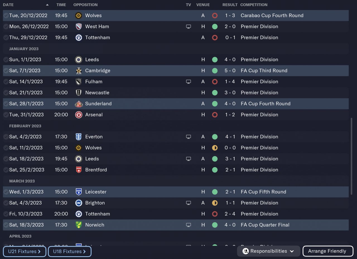Click the Cambridge club badge
Viewport: 357px width, 259px height.
click(79, 71)
